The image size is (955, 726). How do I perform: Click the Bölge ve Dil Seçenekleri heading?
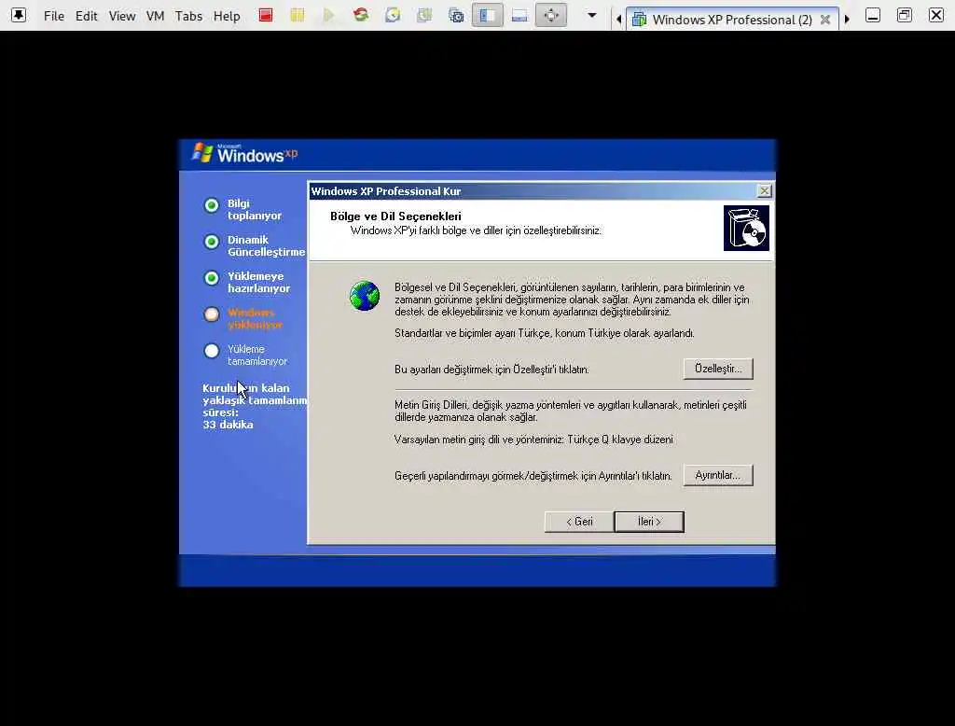(395, 216)
